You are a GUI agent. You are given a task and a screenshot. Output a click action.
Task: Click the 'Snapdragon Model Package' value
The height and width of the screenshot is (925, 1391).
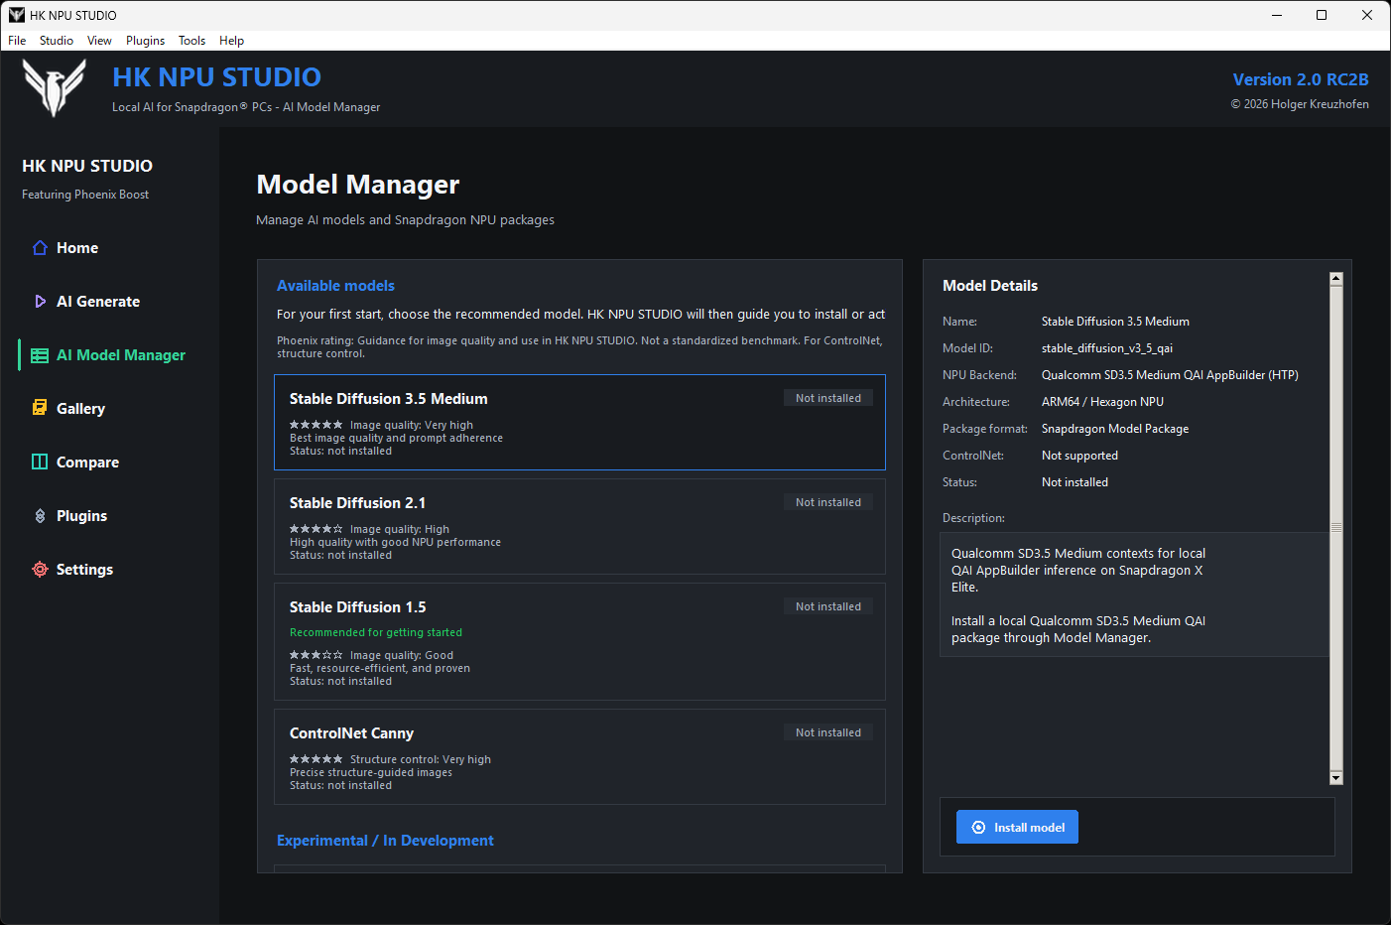[x=1115, y=429]
